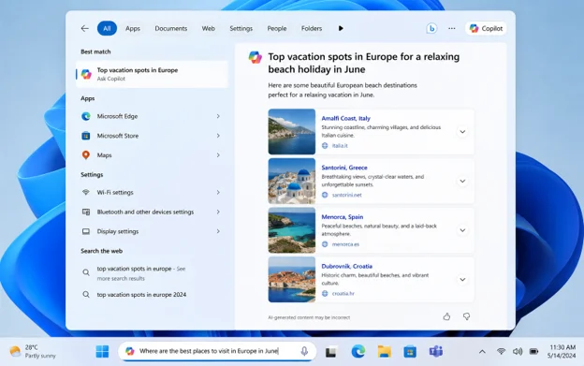The image size is (584, 366).
Task: Open the Amalfi Coast, Italy link
Action: 345,118
